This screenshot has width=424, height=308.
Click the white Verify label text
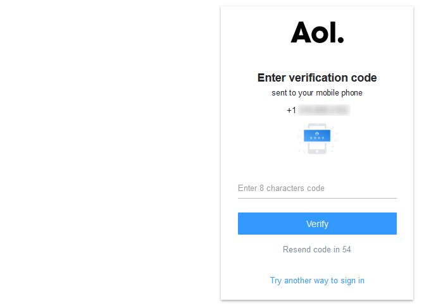[x=317, y=224]
